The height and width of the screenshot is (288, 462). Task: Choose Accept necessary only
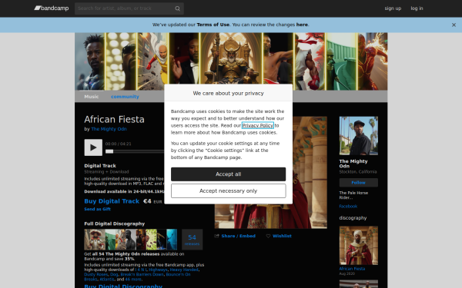click(229, 191)
